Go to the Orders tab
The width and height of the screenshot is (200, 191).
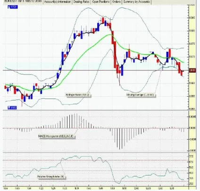117,2
